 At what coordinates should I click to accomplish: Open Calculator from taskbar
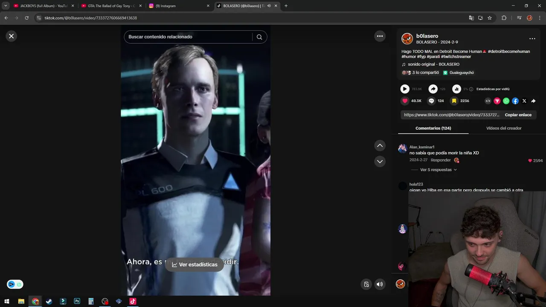coord(91,301)
